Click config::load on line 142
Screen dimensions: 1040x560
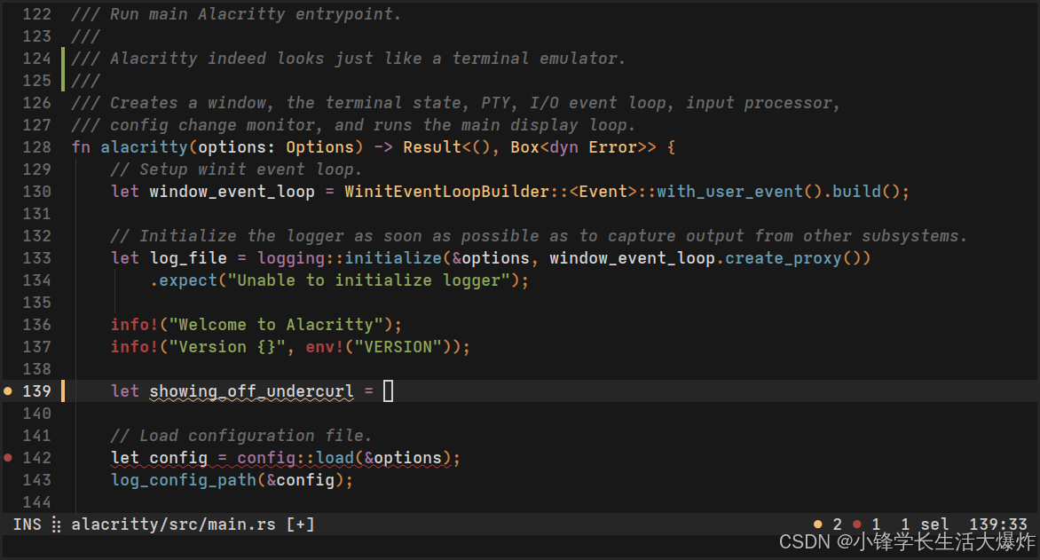[x=295, y=458]
